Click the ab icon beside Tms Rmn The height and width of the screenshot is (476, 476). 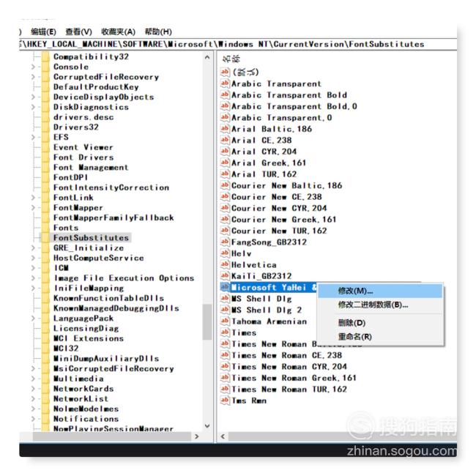(x=225, y=401)
